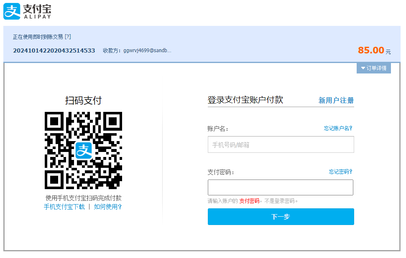
Task: Click the 新用户注册 registration link
Action: click(x=336, y=101)
